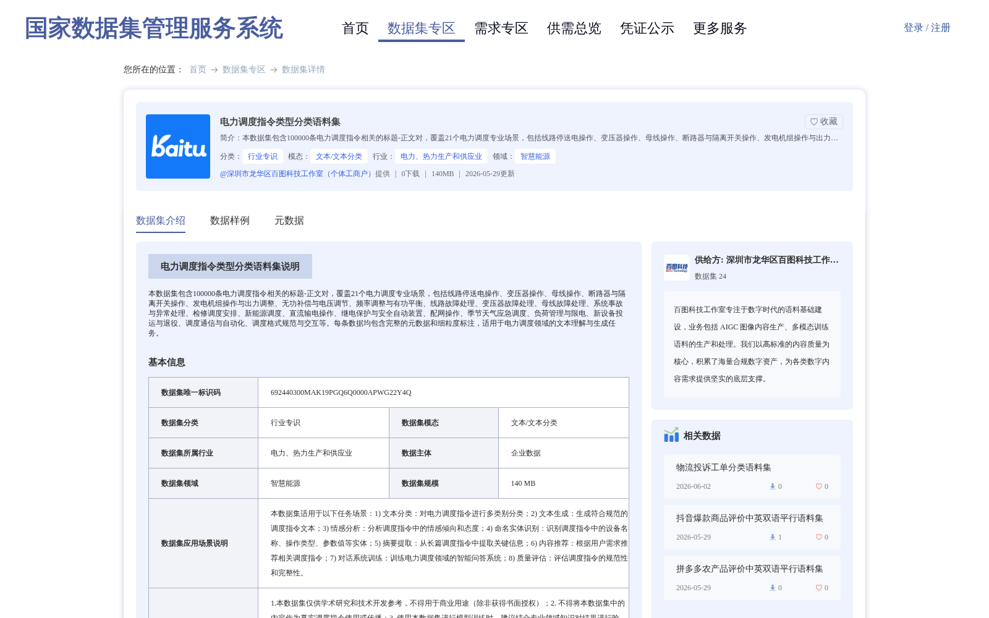This screenshot has width=989, height=618.
Task: Open related dataset 物流投诉工单分类语料集
Action: coord(724,467)
